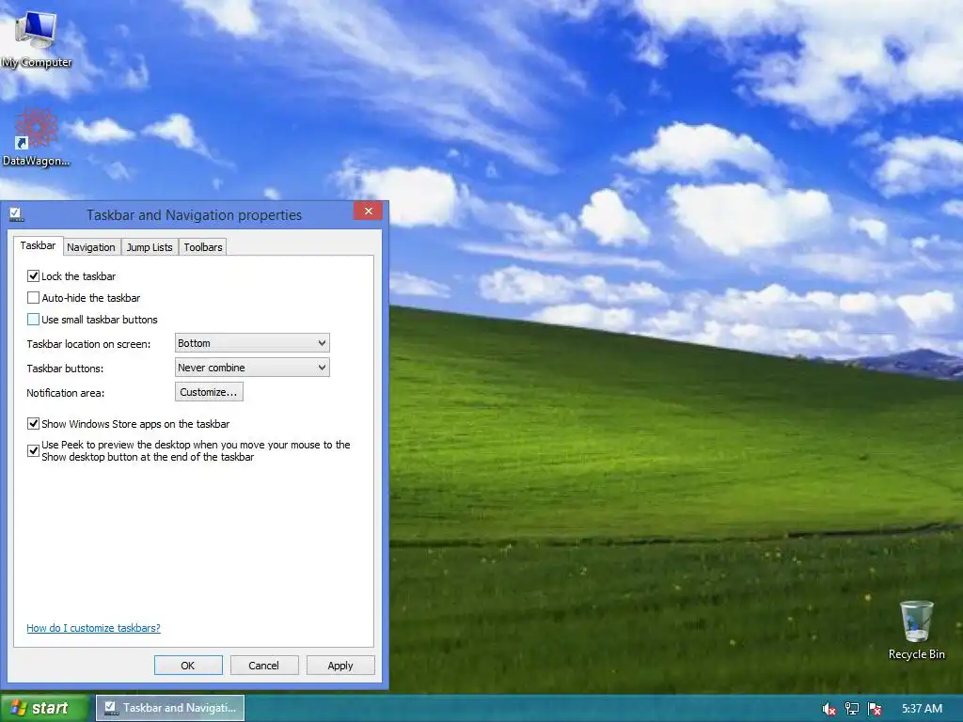Open the Jump Lists tab

tap(150, 247)
